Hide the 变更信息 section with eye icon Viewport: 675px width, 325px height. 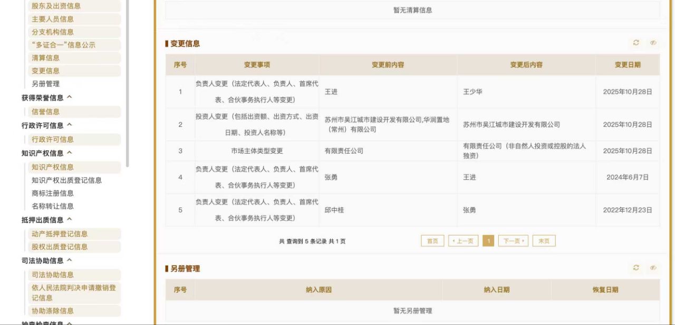click(653, 43)
